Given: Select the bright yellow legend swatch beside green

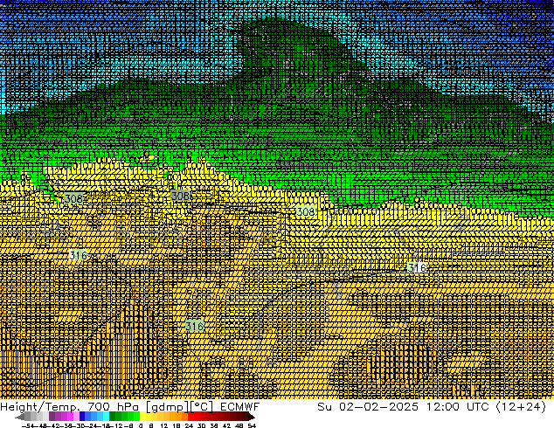Looking at the screenshot, I should click(142, 417).
